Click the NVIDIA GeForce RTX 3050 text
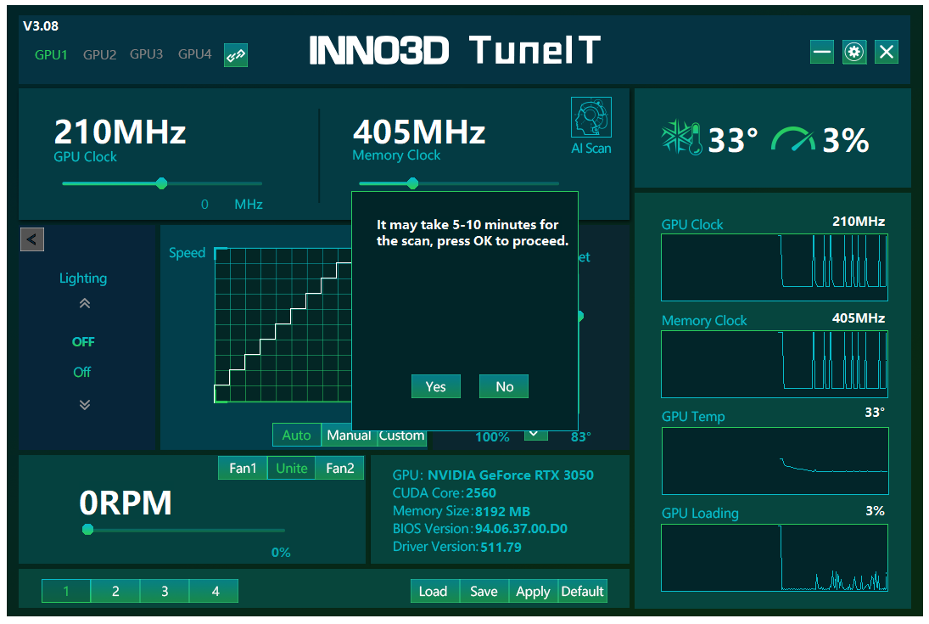929x624 pixels. 511,475
